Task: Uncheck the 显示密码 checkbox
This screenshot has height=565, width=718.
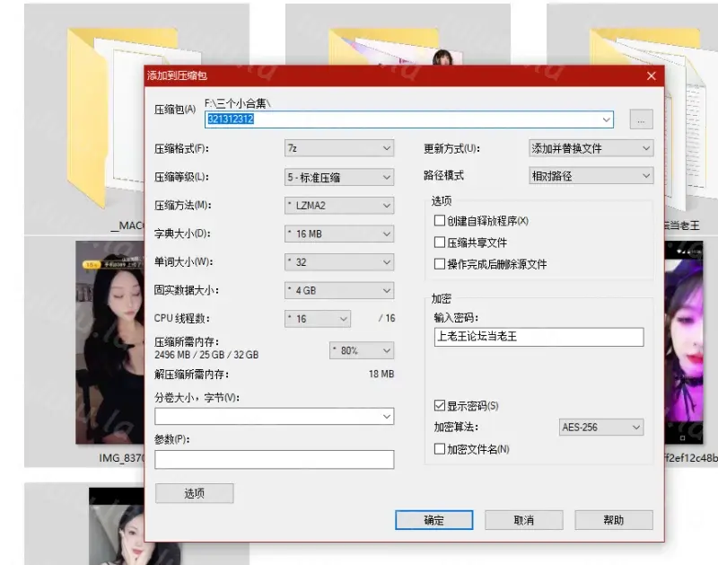Action: 440,405
